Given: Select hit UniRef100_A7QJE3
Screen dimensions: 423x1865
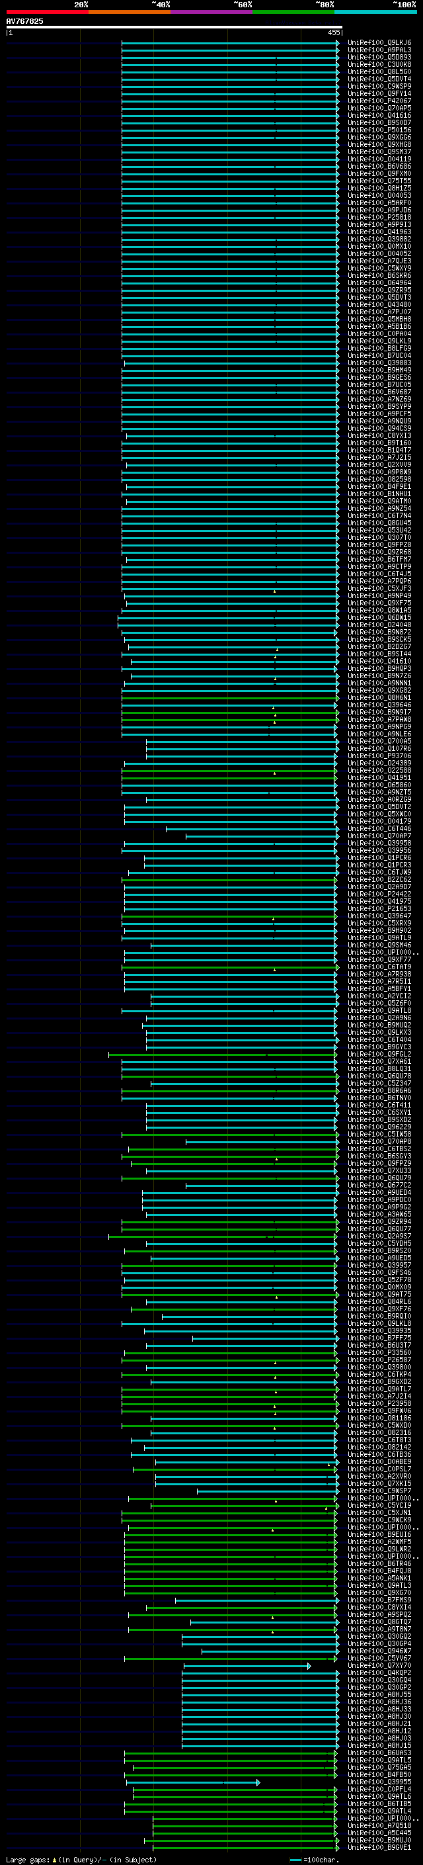Looking at the screenshot, I should click(x=379, y=261).
